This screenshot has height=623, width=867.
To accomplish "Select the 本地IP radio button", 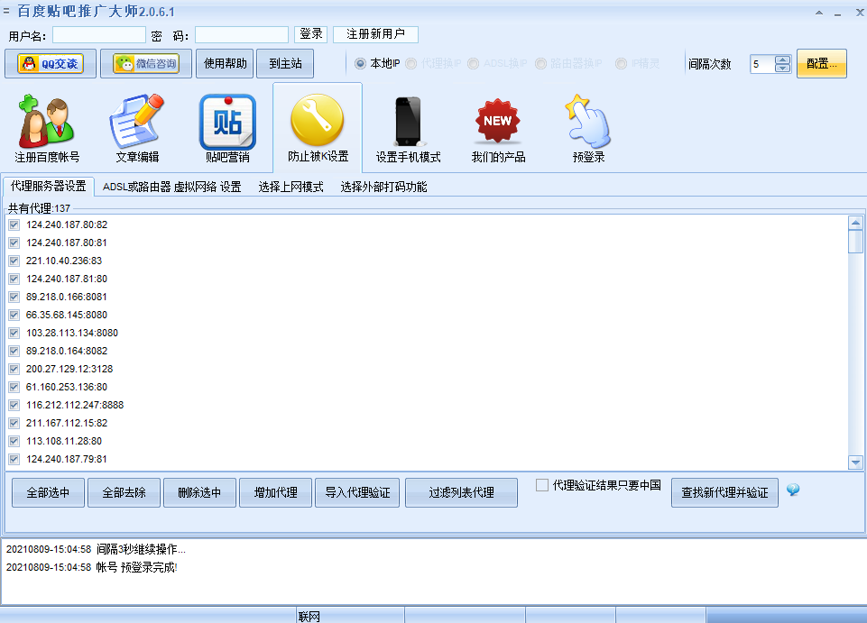I will (361, 64).
